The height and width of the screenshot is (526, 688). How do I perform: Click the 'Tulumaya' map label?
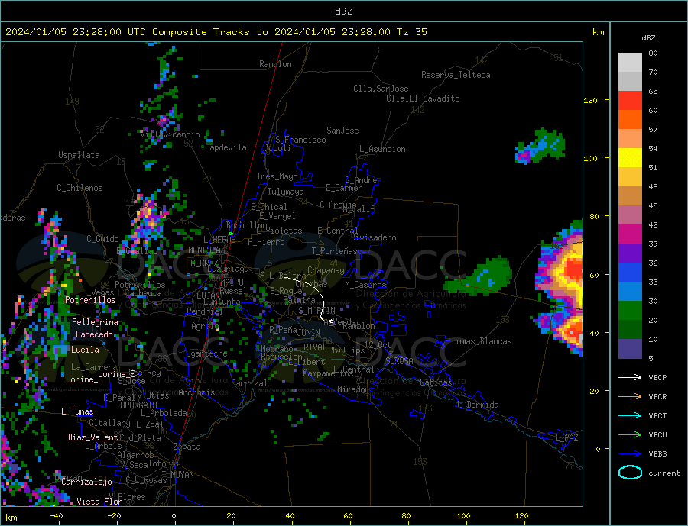(x=285, y=192)
